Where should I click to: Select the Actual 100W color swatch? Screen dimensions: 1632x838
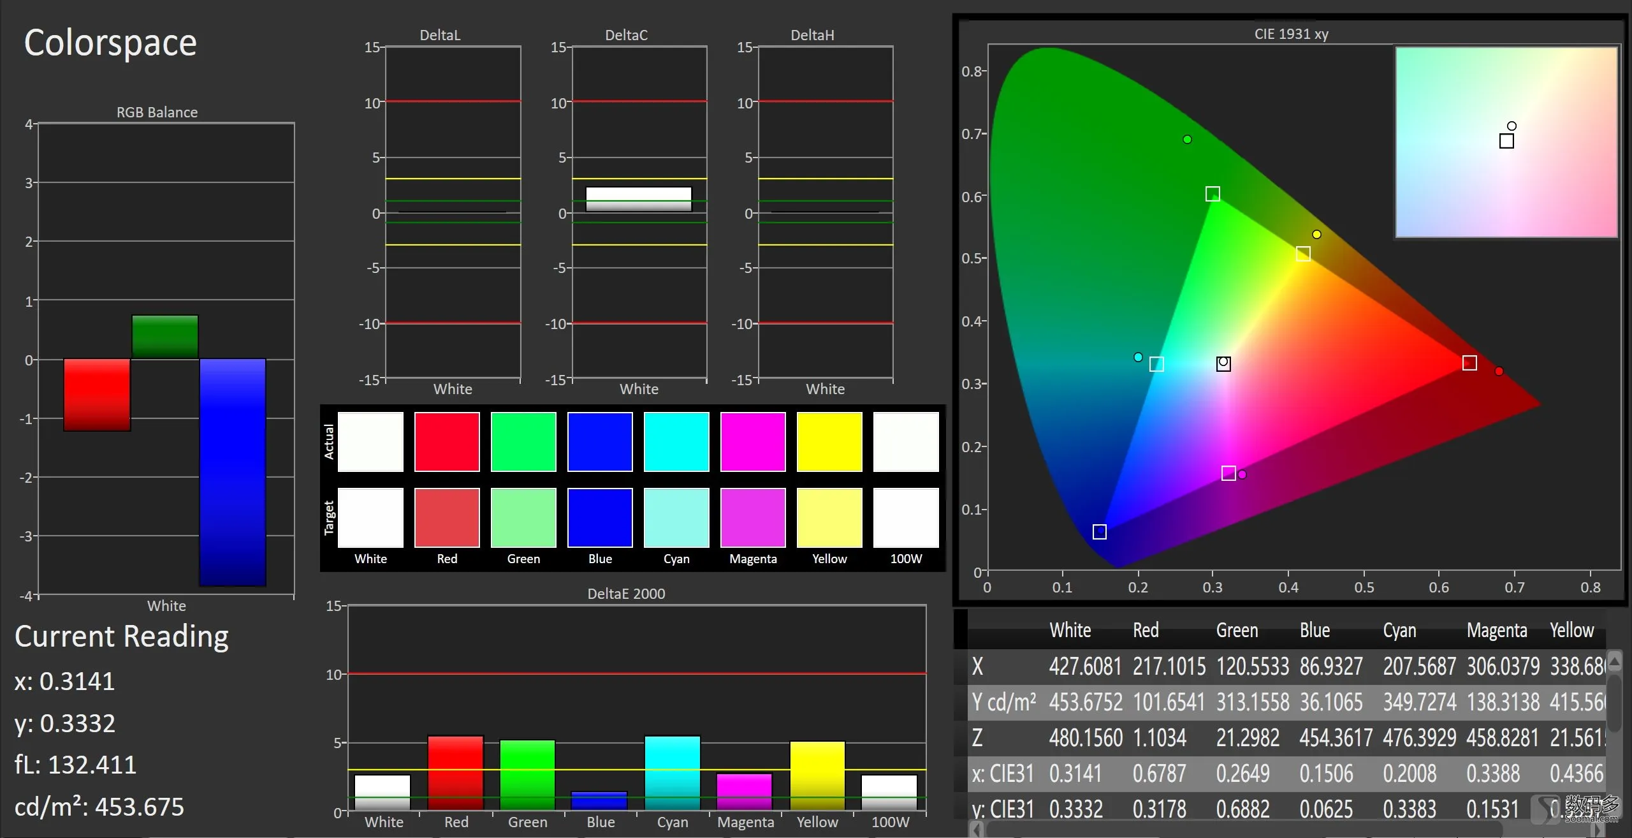(906, 442)
